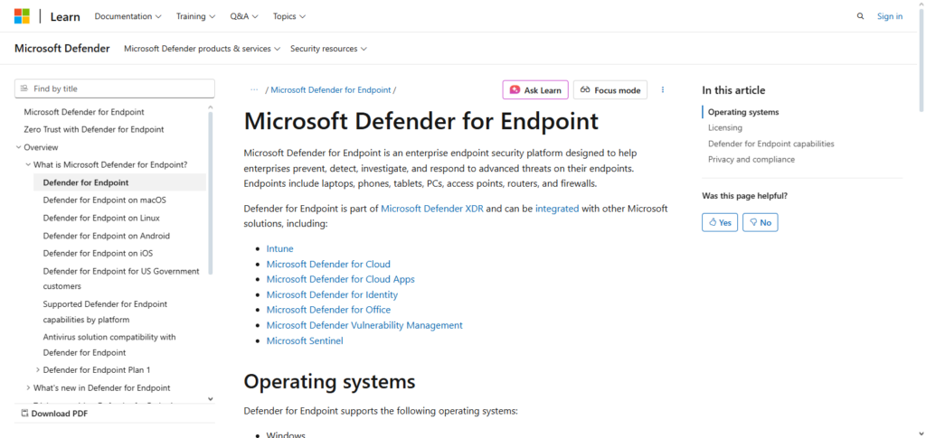
Task: Click Ask Learn button
Action: (x=535, y=90)
